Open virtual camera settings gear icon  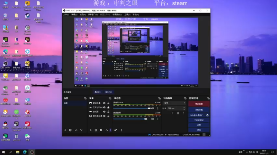pyautogui.click(x=207, y=115)
